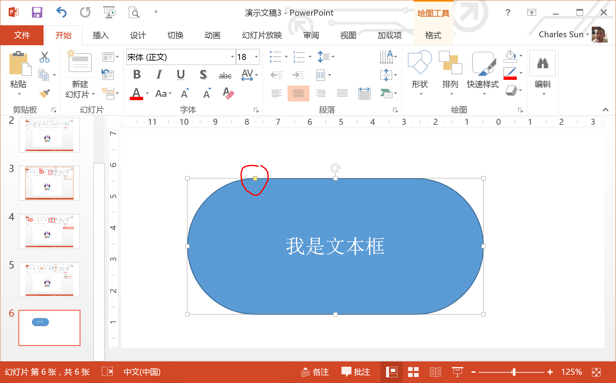Clear all text formatting
Screen dimensions: 616x383
228,94
